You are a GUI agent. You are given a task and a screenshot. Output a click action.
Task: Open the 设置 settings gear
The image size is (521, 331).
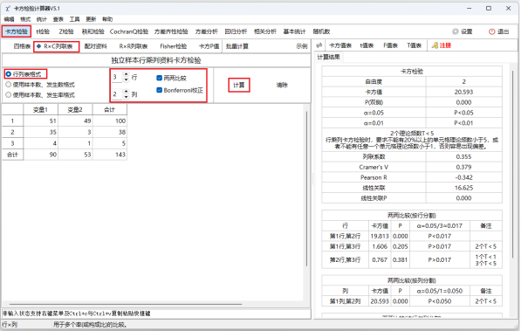[463, 31]
